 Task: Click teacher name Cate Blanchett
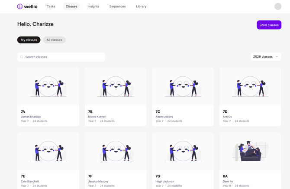(30, 181)
